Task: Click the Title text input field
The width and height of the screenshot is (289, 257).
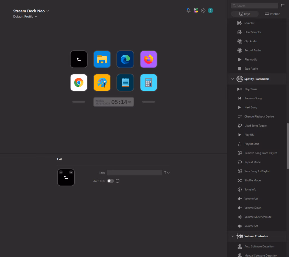Action: (x=134, y=173)
